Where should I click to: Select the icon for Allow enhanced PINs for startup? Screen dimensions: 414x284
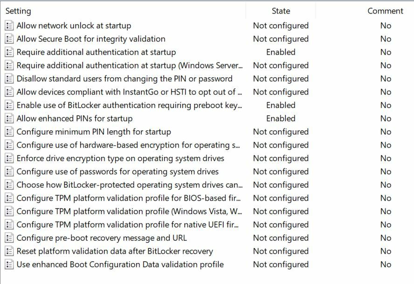(x=9, y=119)
